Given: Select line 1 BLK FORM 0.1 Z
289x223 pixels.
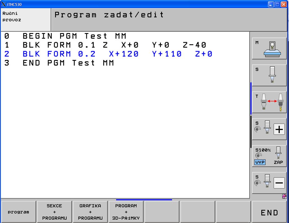Looking at the screenshot, I should pyautogui.click(x=105, y=45).
